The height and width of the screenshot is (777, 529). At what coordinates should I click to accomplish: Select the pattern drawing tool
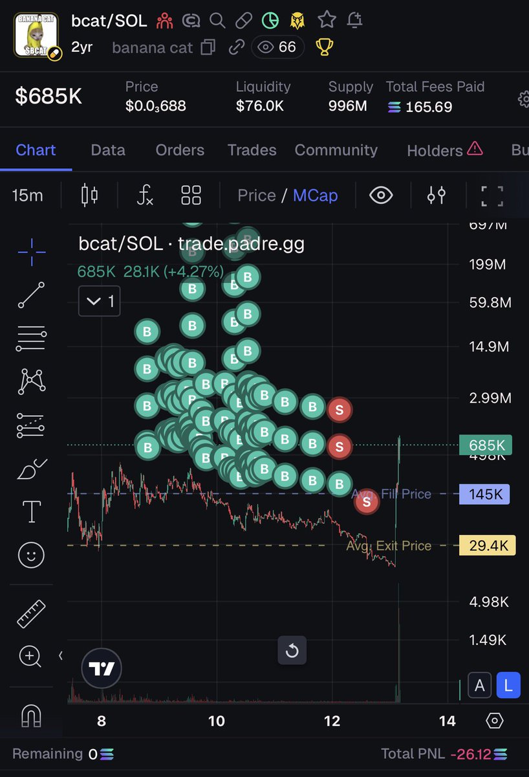coord(31,382)
